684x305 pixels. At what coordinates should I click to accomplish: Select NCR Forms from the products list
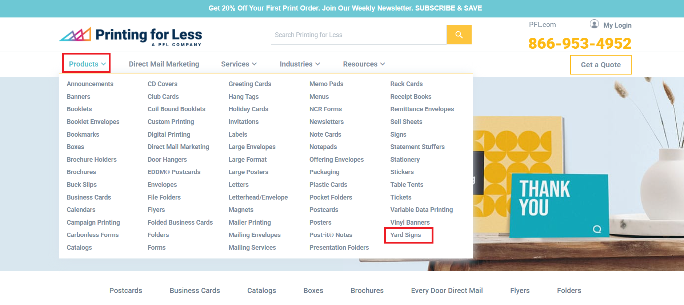325,109
